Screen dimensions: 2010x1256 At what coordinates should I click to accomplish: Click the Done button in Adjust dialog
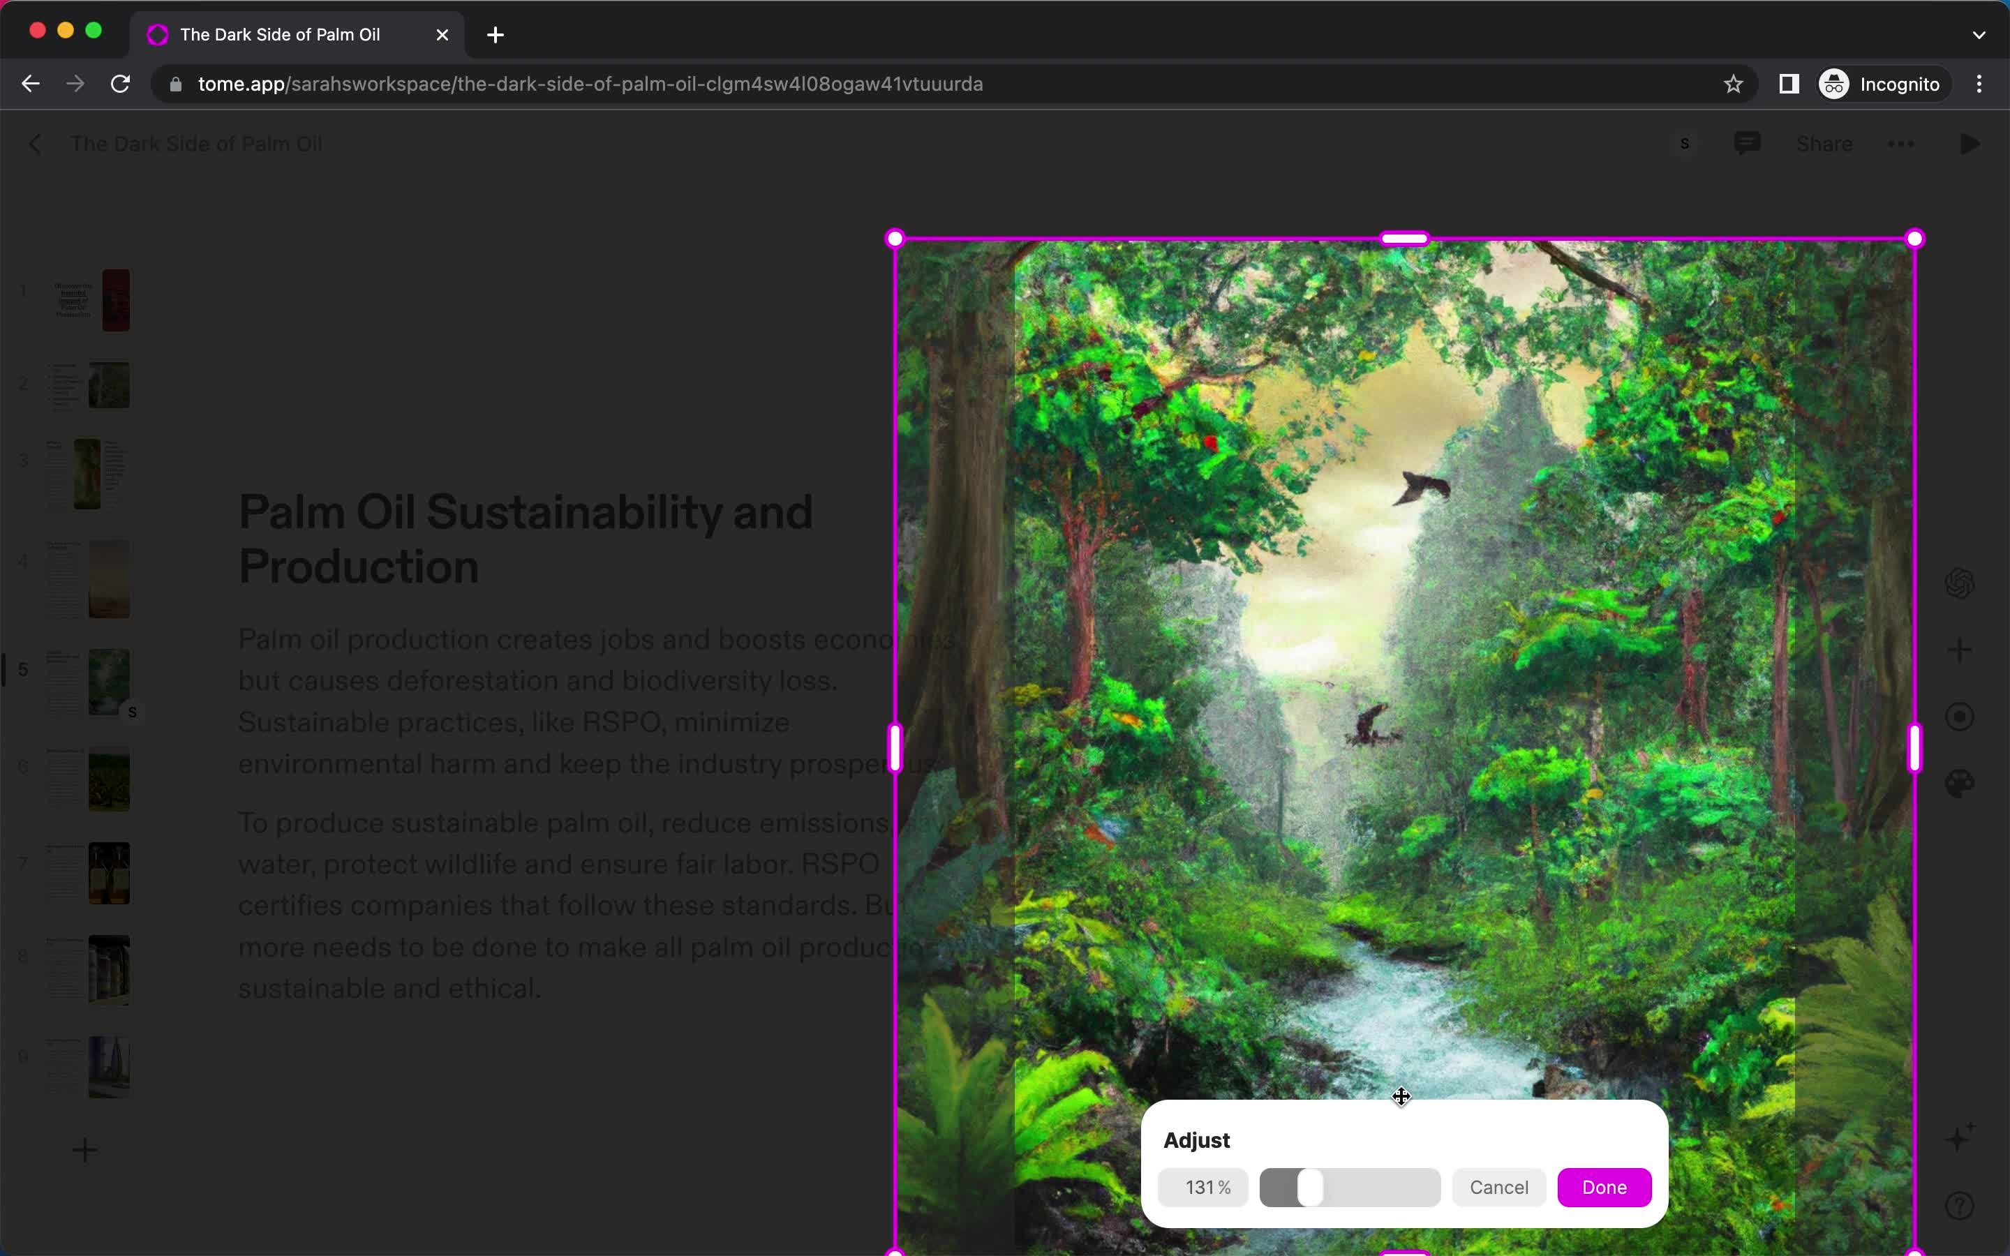click(1605, 1186)
